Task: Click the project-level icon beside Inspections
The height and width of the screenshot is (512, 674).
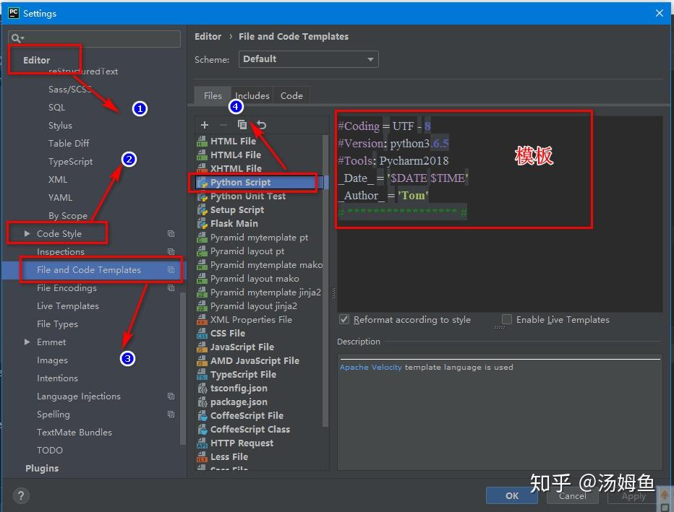Action: point(171,251)
